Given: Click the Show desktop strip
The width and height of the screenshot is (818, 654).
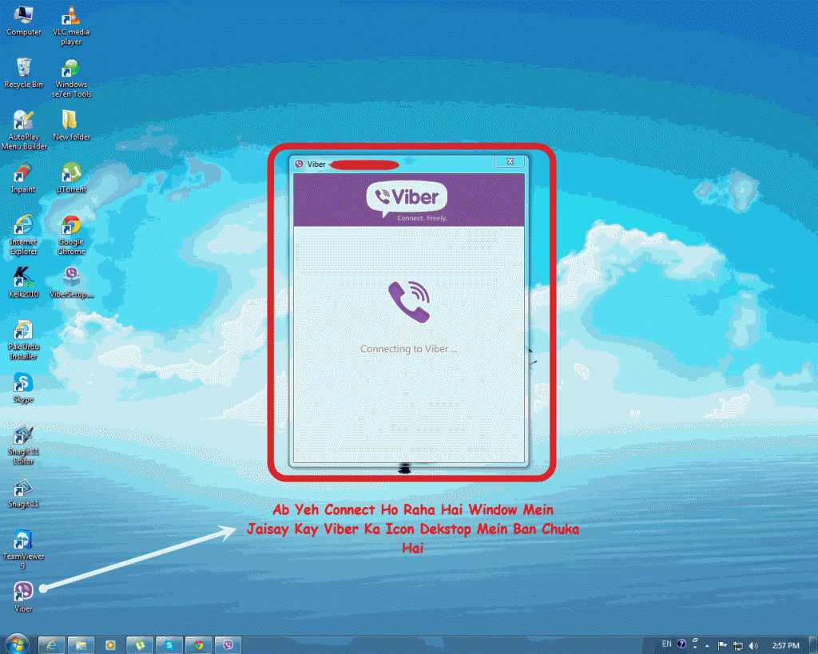Looking at the screenshot, I should coord(813,645).
